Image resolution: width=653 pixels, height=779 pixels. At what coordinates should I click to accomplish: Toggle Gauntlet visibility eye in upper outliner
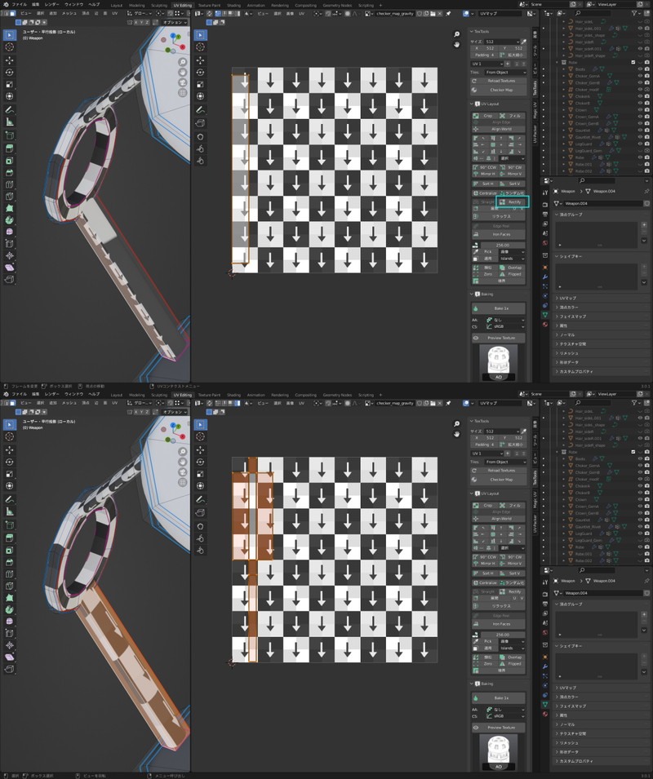point(640,131)
